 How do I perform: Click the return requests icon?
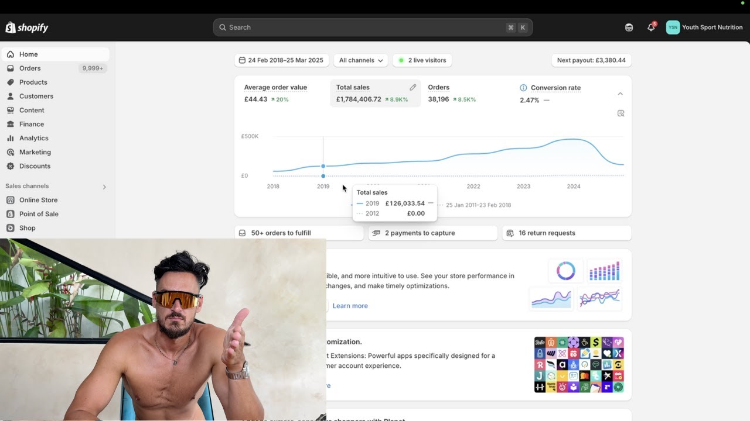click(510, 233)
